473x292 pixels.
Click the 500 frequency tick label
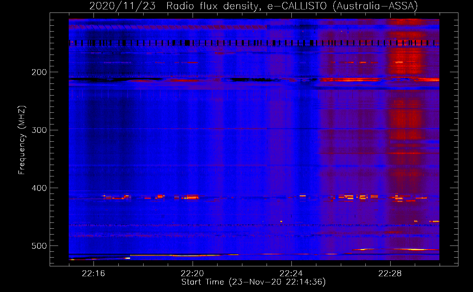[39, 246]
